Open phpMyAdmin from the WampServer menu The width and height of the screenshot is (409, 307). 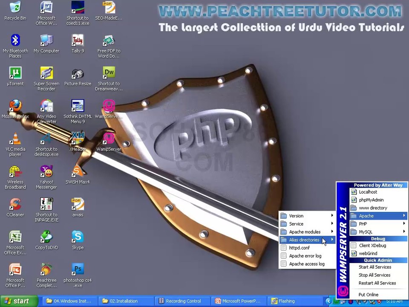378,200
